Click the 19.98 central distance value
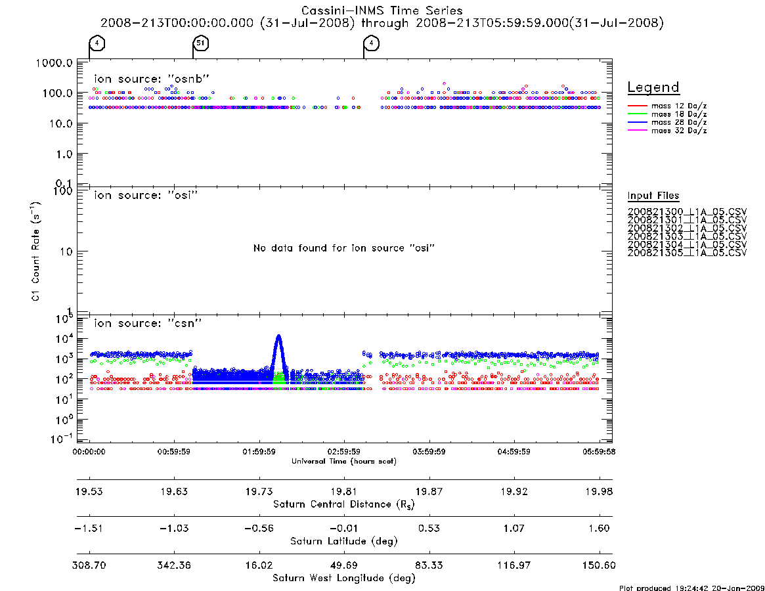The width and height of the screenshot is (765, 591). coord(599,491)
